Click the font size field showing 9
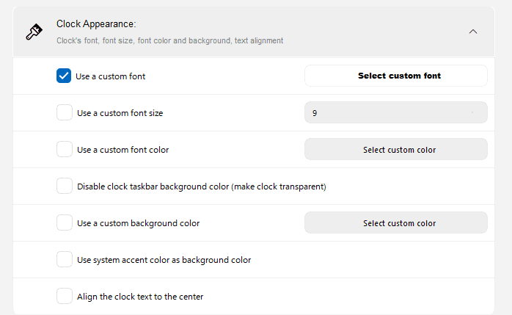Viewport: 512px width, 315px height. (x=396, y=112)
